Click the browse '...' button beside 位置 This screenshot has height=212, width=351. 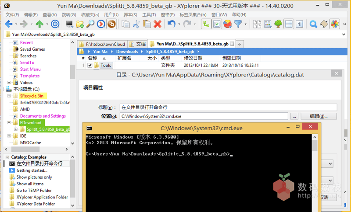point(294,116)
